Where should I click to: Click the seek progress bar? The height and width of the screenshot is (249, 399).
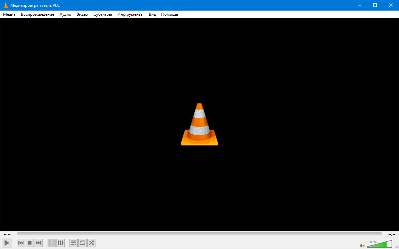click(199, 234)
